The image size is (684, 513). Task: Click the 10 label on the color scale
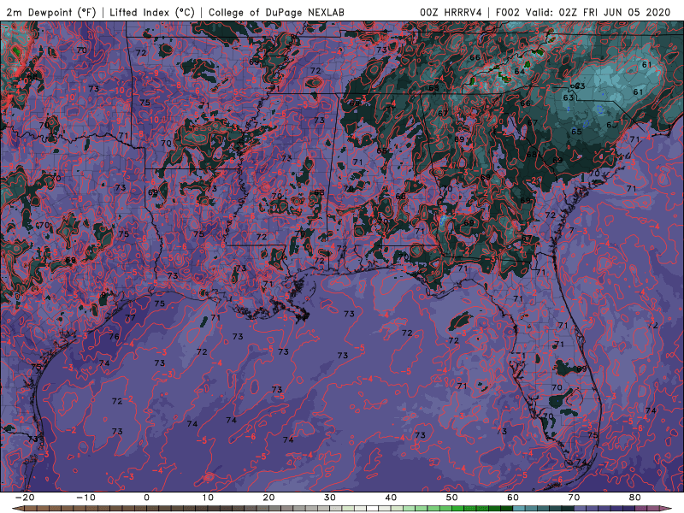[208, 498]
